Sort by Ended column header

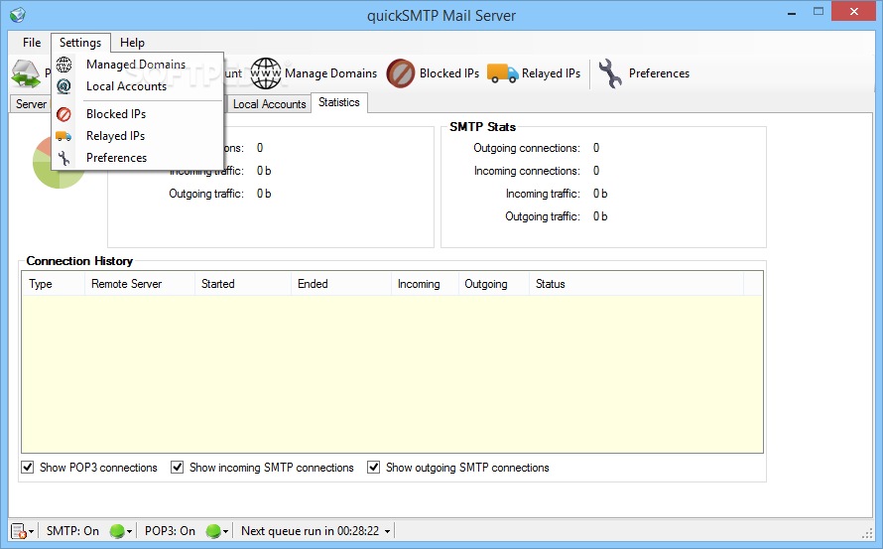click(x=341, y=284)
